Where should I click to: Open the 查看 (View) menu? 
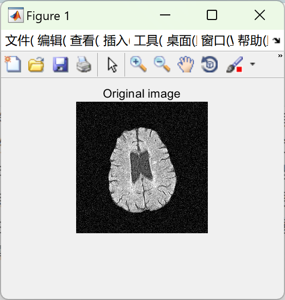85,41
